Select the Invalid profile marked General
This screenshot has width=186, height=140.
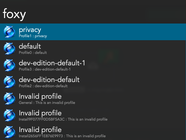click(93, 98)
